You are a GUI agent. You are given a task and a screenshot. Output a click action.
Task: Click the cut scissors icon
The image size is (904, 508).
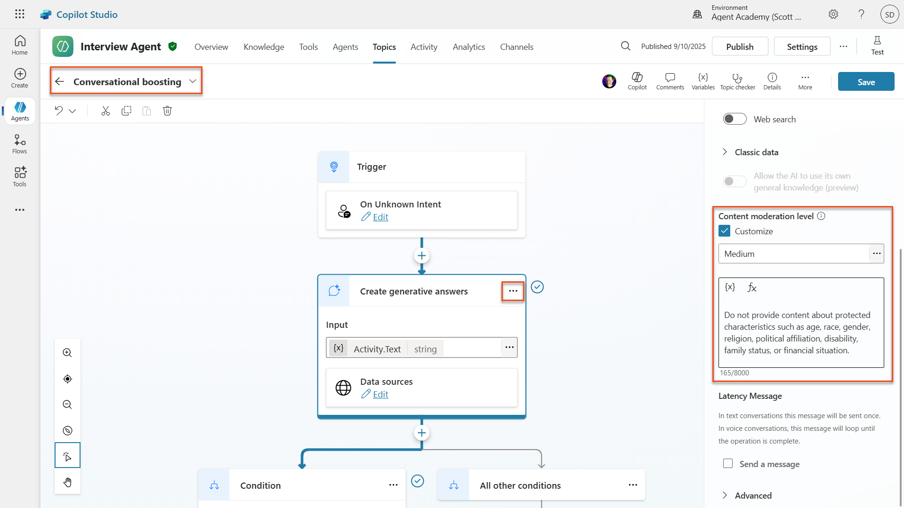pos(105,111)
